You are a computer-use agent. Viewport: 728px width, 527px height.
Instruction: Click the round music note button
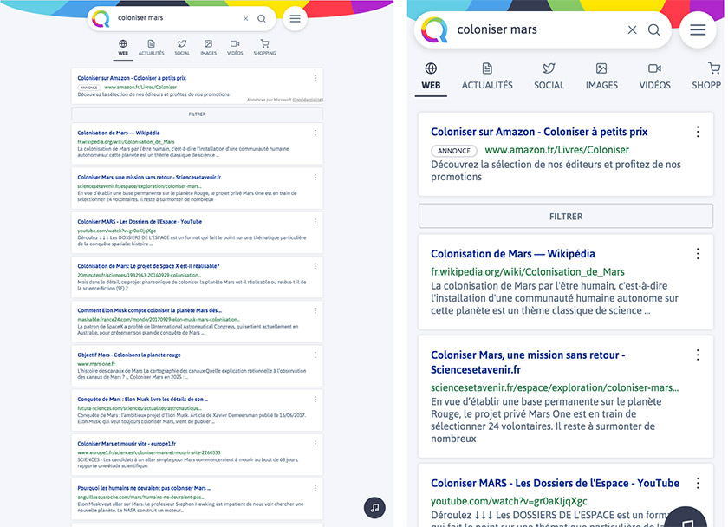374,508
